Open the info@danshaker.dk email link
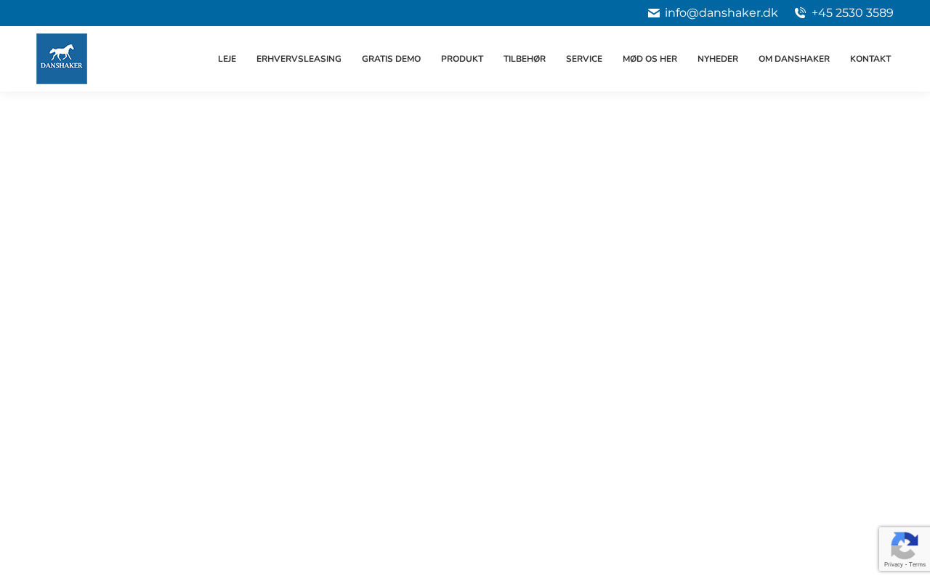This screenshot has width=930, height=581. (x=721, y=13)
